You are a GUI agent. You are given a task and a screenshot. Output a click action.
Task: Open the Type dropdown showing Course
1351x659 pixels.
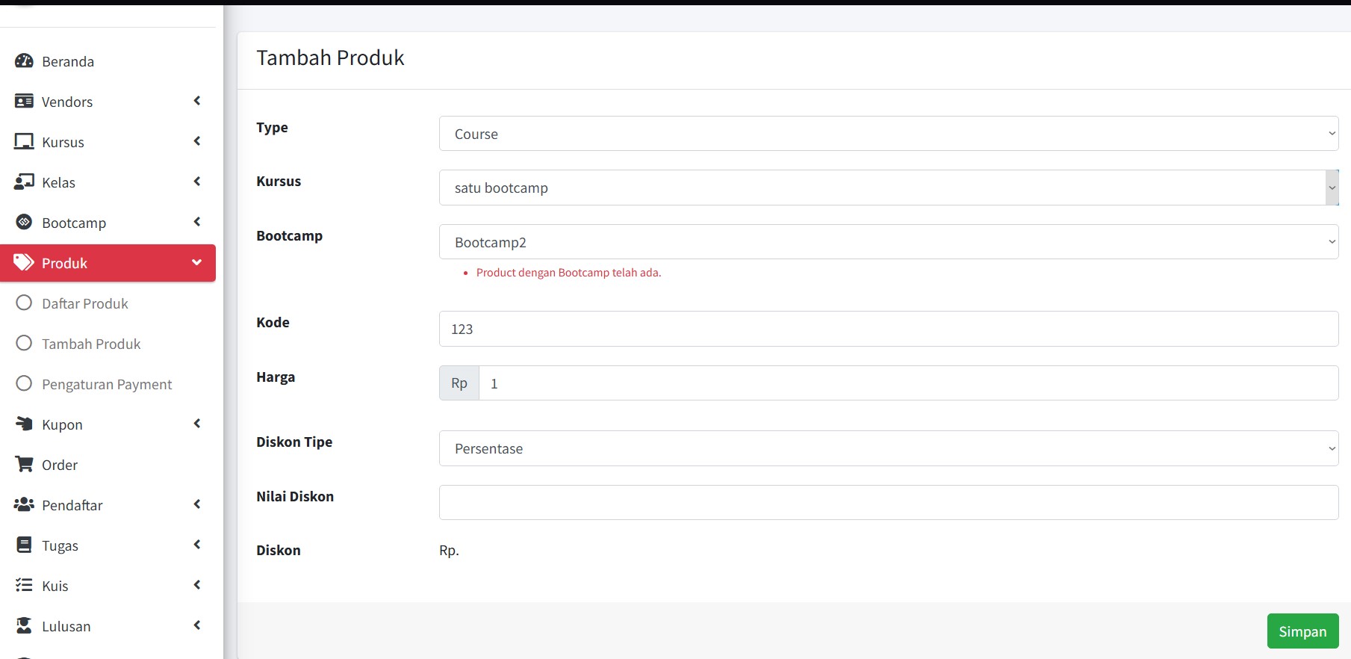[888, 134]
